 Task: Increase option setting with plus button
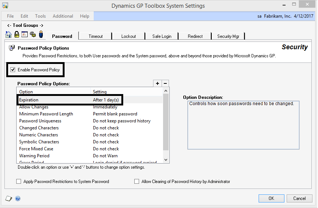(158, 83)
